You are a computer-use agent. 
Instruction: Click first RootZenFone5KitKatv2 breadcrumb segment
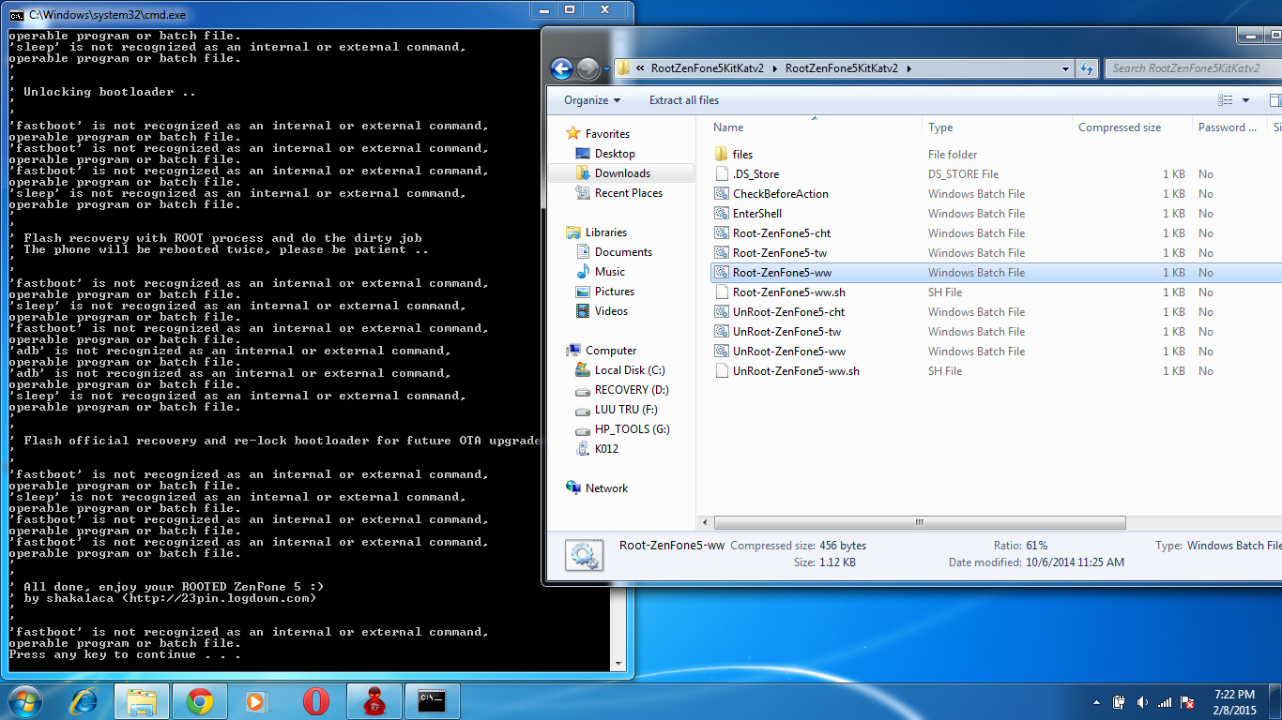click(708, 68)
